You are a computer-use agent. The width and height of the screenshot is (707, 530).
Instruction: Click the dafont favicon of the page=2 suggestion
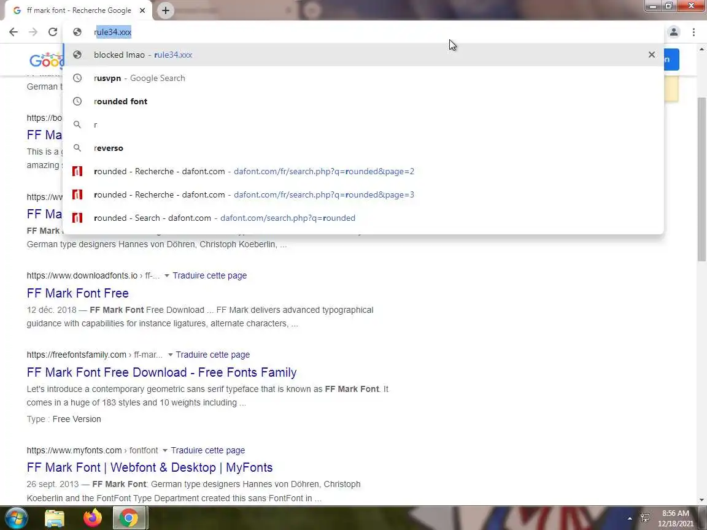(77, 171)
